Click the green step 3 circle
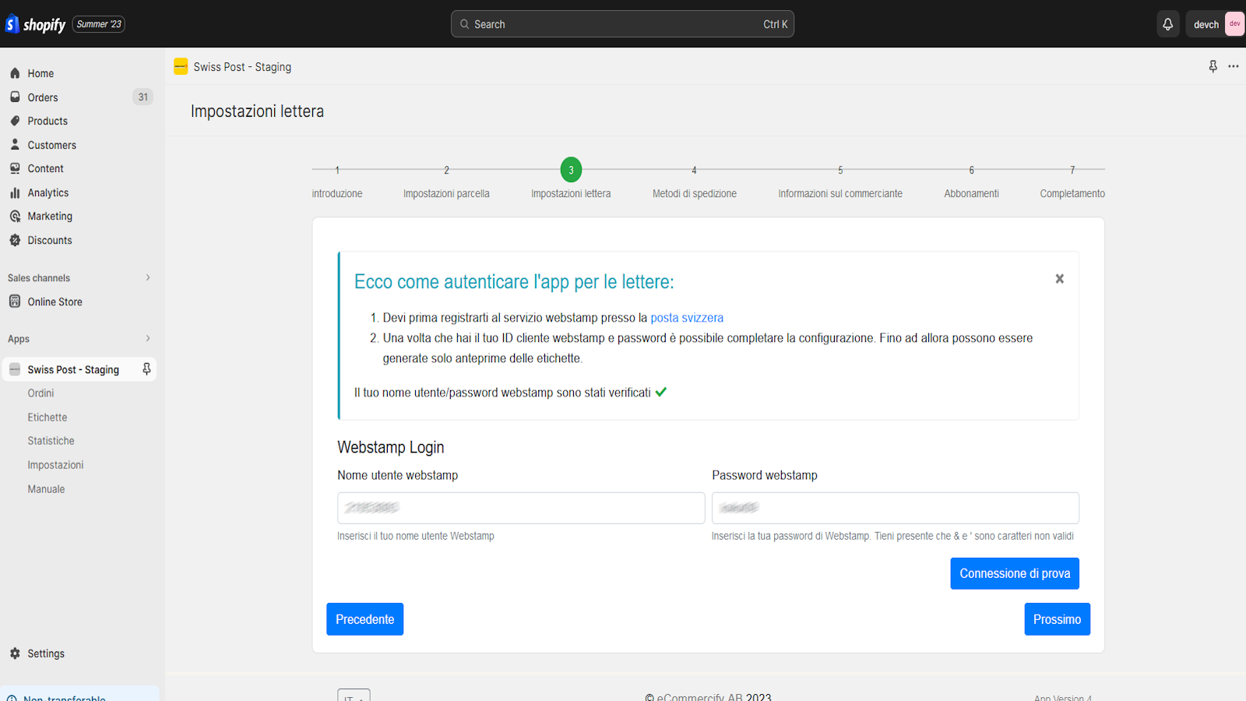This screenshot has width=1246, height=701. (571, 170)
